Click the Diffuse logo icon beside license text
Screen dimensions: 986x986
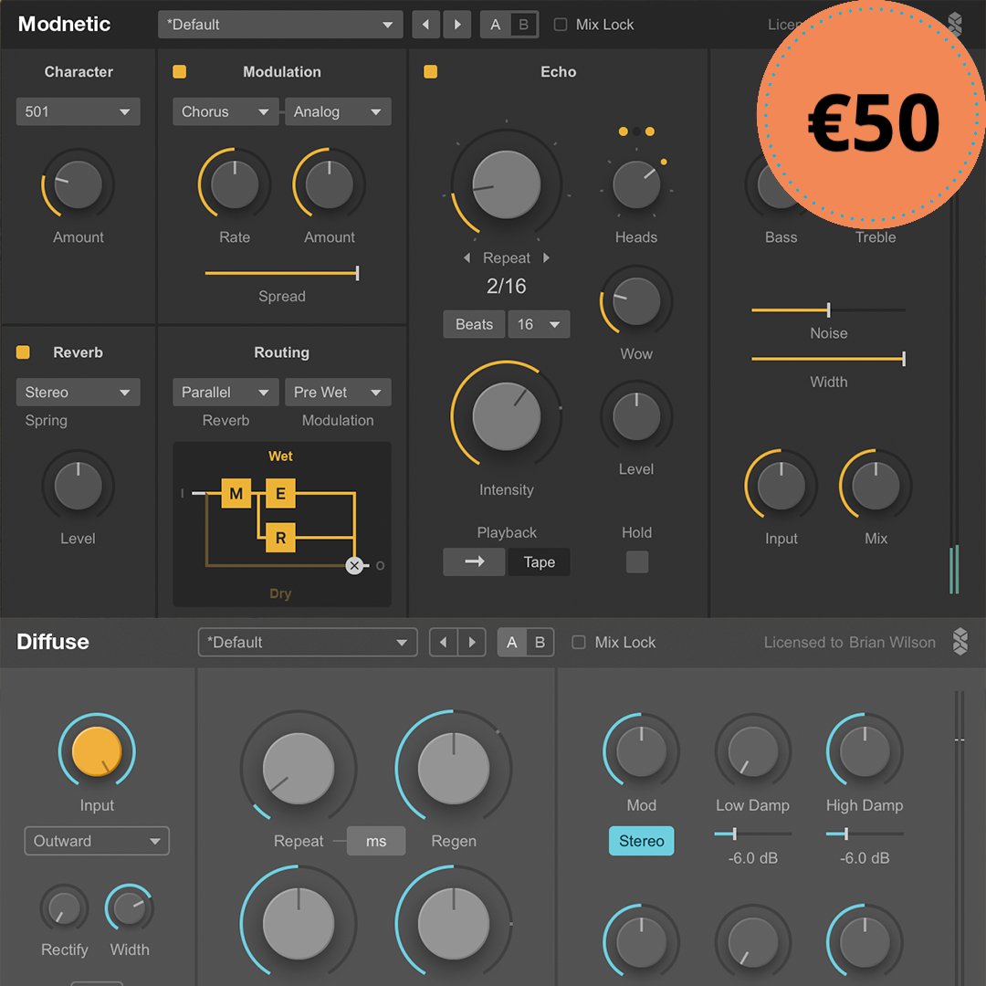point(960,642)
